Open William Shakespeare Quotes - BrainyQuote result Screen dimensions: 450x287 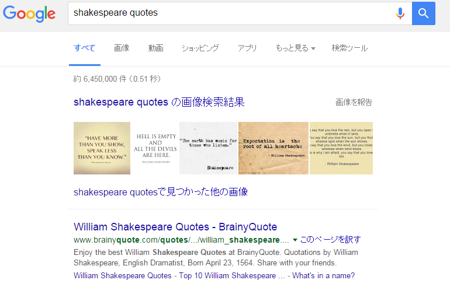pyautogui.click(x=175, y=227)
